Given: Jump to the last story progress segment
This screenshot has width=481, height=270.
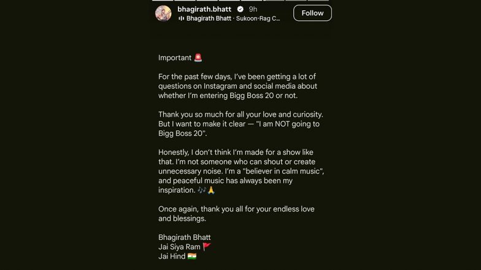Looking at the screenshot, I should [318, 1].
